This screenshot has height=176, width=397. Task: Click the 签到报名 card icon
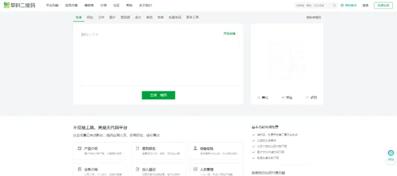pos(138,148)
